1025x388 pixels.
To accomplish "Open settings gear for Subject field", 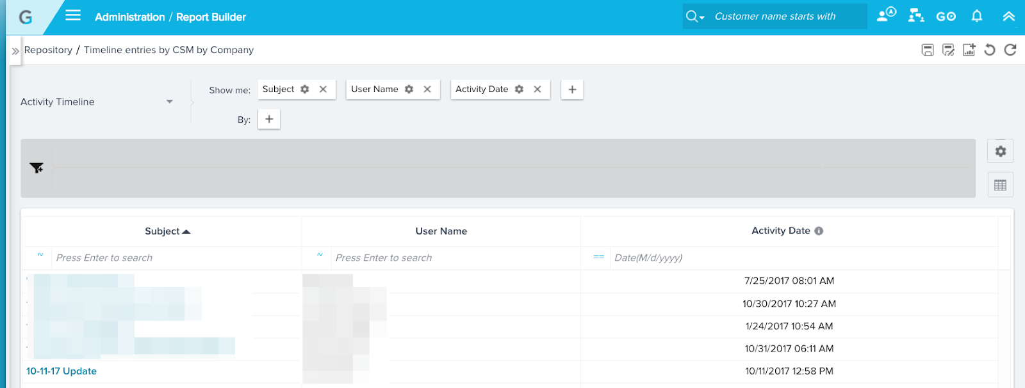I will click(x=305, y=89).
